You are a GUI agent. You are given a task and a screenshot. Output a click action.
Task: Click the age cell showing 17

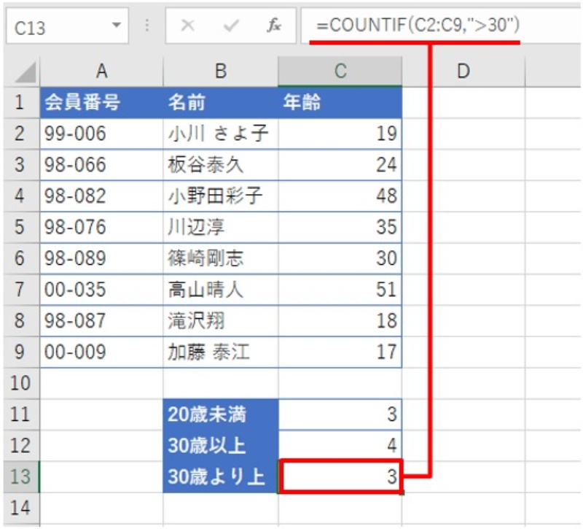[340, 352]
